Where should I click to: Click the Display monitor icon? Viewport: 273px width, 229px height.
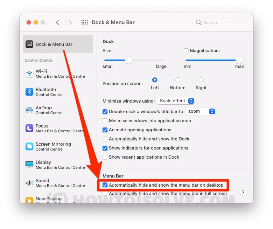(29, 164)
